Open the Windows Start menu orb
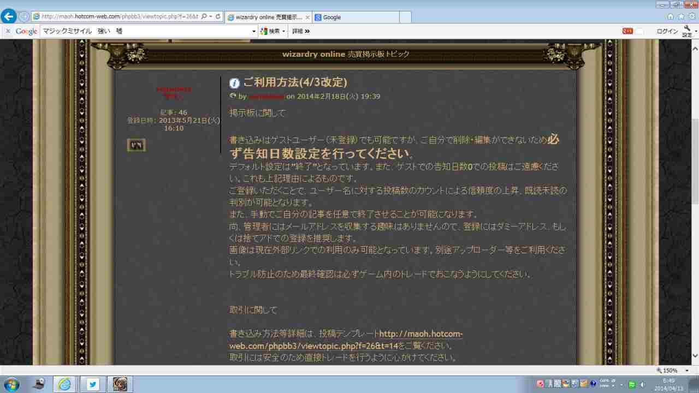 [11, 384]
